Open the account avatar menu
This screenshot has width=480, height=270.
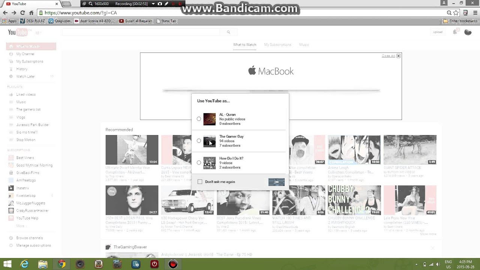[x=468, y=32]
